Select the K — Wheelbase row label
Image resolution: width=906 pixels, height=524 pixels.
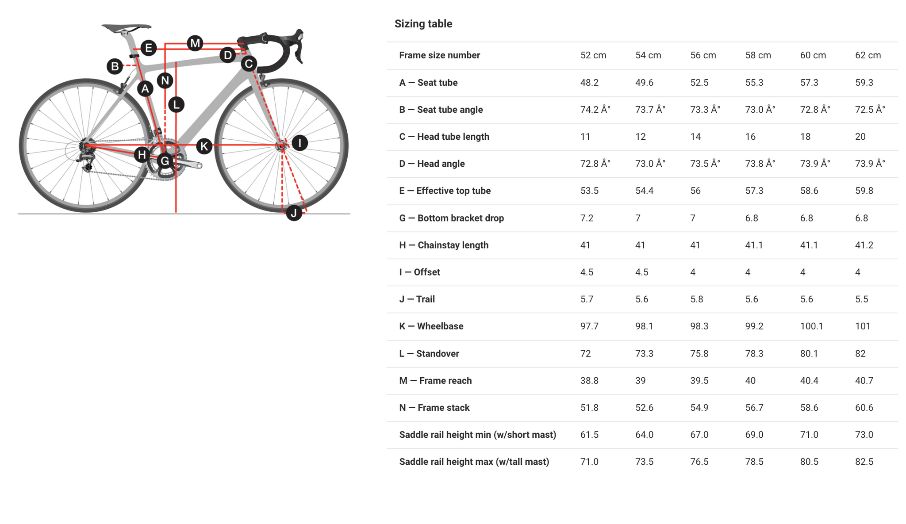click(431, 326)
